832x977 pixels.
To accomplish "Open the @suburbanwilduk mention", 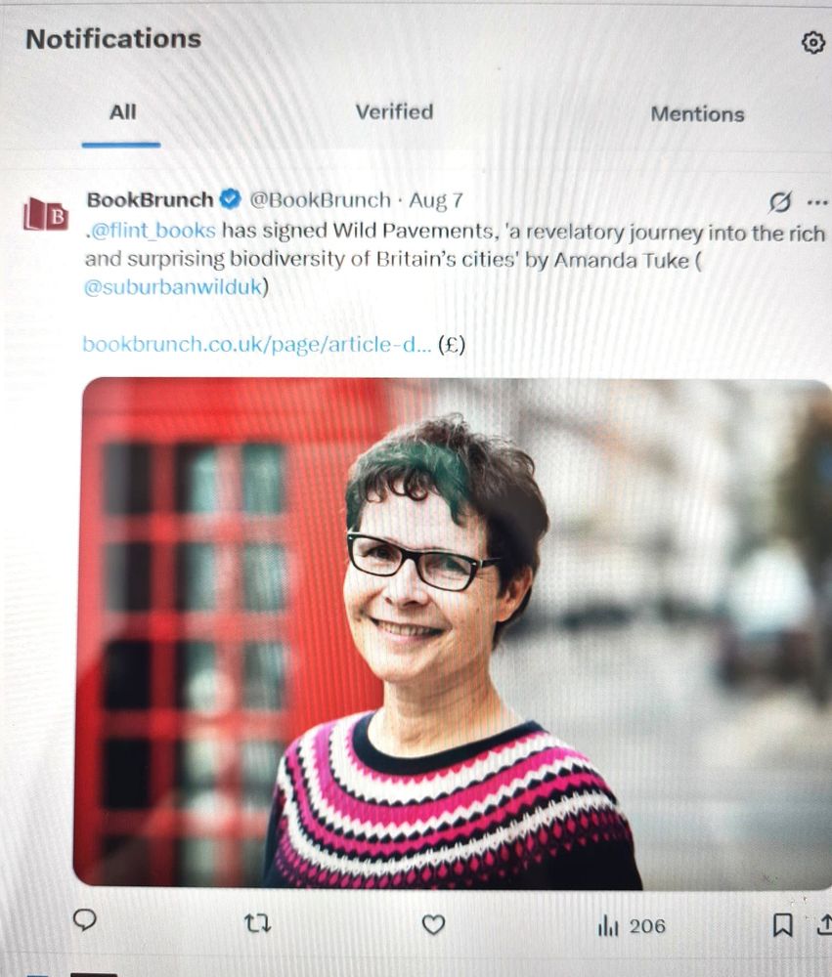I will pyautogui.click(x=172, y=287).
